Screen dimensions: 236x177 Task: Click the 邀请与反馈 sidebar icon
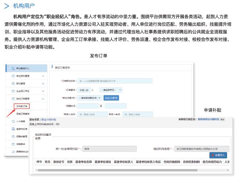[13, 129]
